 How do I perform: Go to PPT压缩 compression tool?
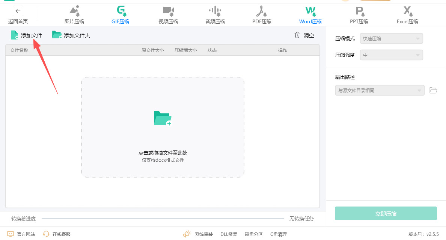(359, 15)
